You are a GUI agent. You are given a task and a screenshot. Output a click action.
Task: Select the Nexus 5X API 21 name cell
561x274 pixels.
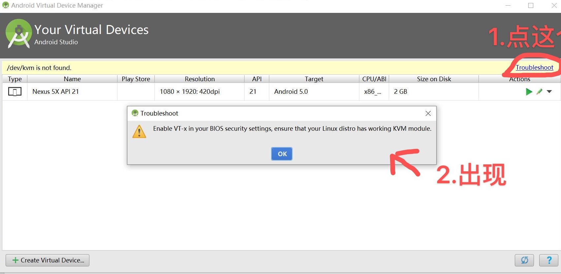coord(72,91)
